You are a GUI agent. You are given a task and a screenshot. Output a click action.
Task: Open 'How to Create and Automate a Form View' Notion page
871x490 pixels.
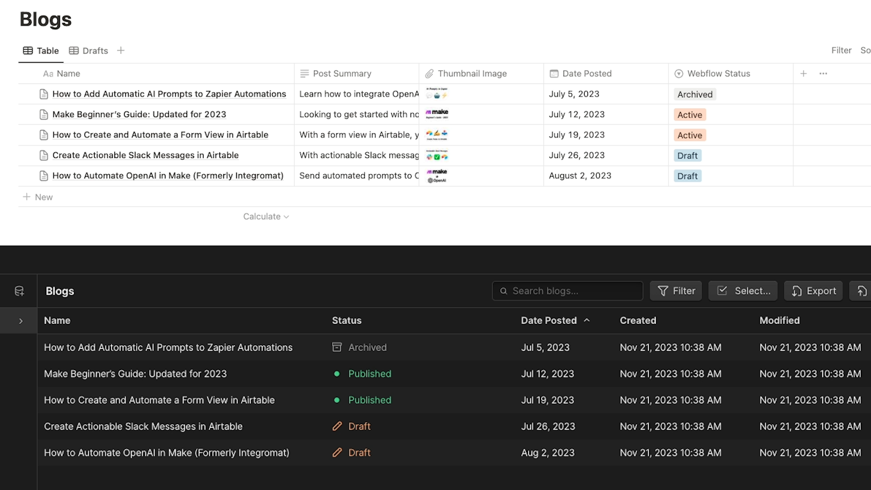pyautogui.click(x=161, y=135)
